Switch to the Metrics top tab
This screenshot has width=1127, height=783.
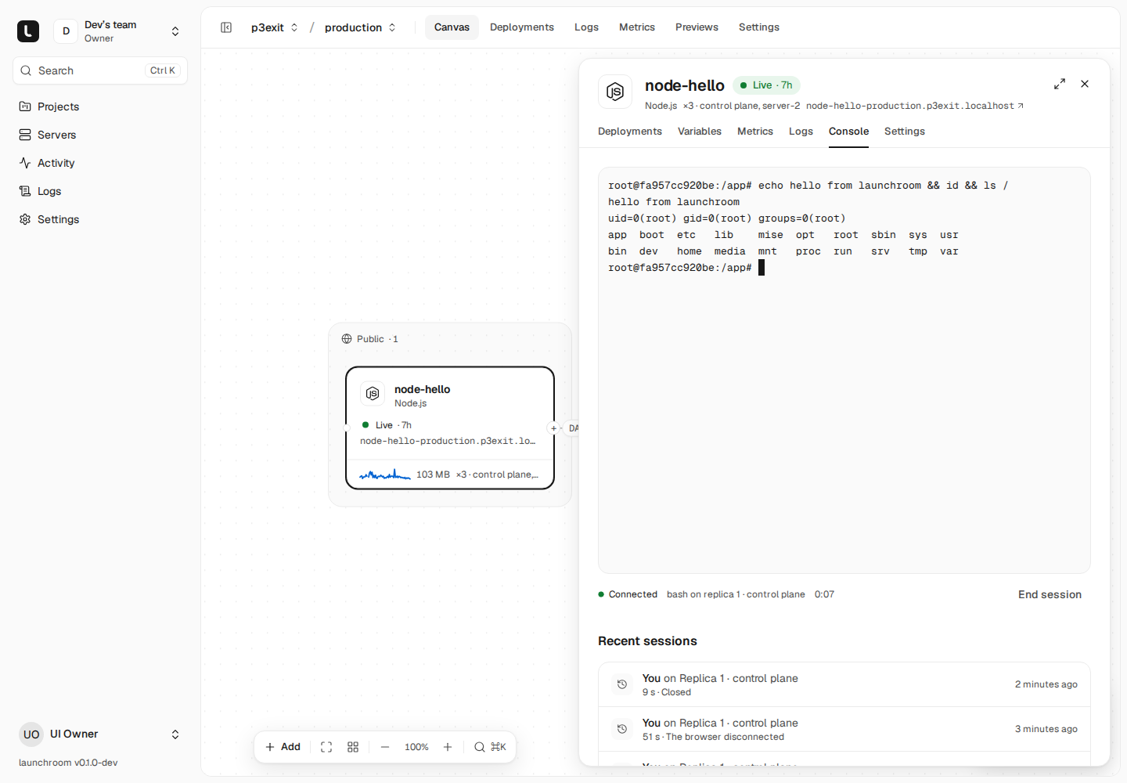click(x=637, y=27)
